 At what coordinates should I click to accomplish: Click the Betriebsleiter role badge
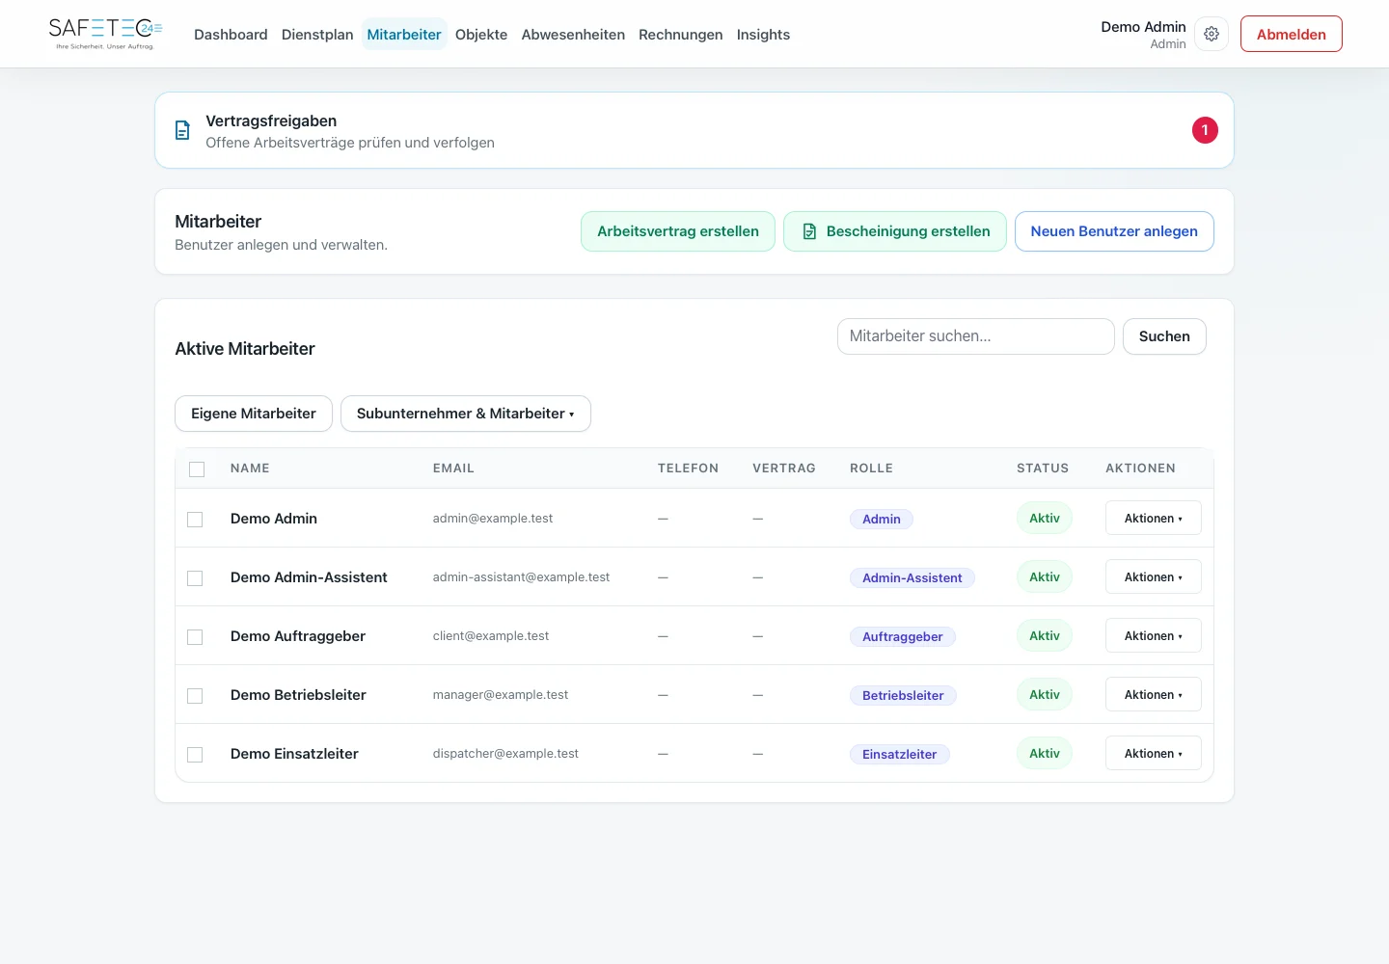pos(903,695)
